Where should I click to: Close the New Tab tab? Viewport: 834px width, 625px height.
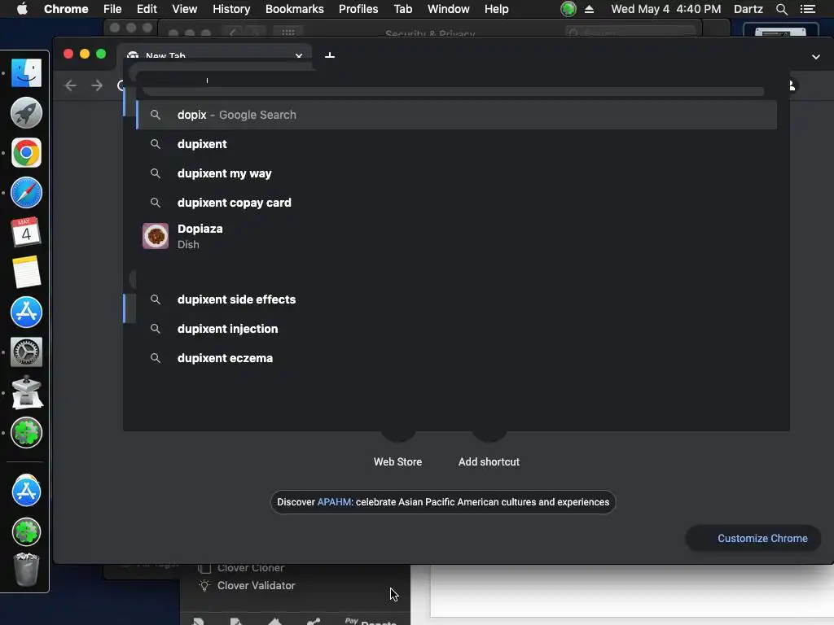coord(299,55)
